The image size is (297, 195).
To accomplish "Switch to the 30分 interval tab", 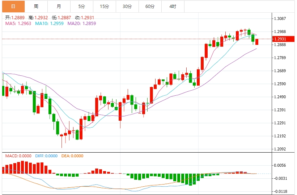I will [127, 7].
